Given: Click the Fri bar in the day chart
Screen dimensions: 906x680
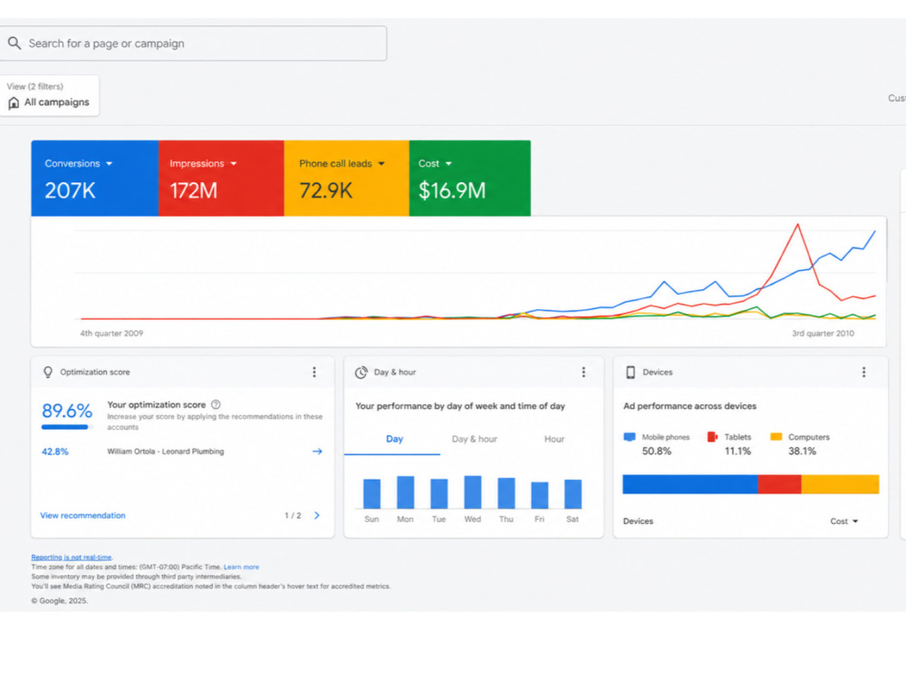Looking at the screenshot, I should click(540, 495).
